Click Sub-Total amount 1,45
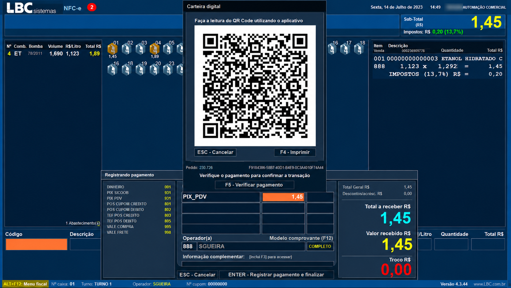511x288 pixels. 486,22
